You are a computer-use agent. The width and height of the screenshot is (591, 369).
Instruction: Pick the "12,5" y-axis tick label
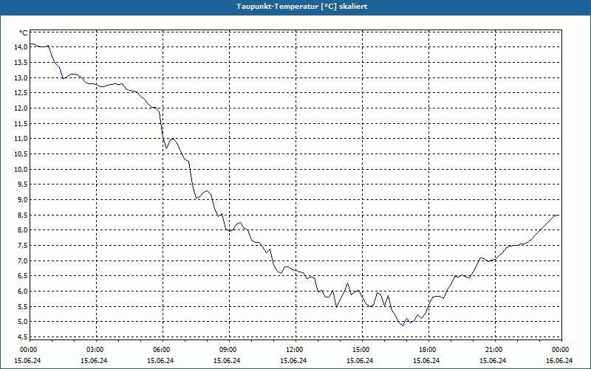[x=21, y=93]
